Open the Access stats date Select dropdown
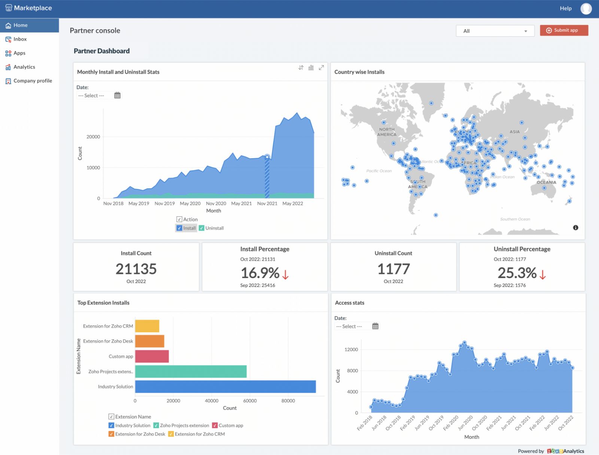 (352, 327)
